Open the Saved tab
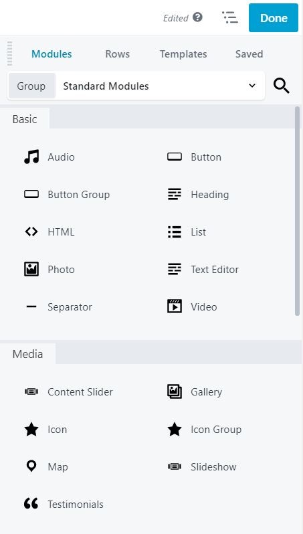This screenshot has height=534, width=303. point(249,54)
